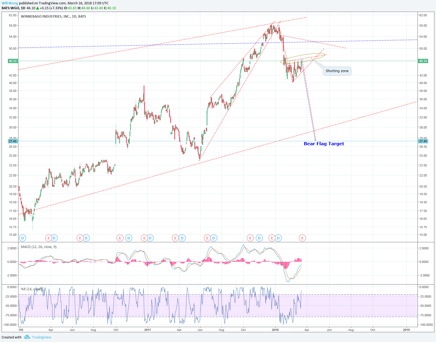The width and height of the screenshot is (436, 342).
Task: Click the O:43.65 open value in header
Action: click(70, 8)
